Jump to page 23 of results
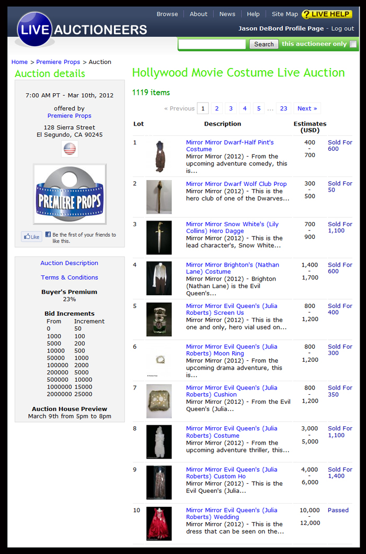Screen dimensions: 366x554 pos(283,108)
